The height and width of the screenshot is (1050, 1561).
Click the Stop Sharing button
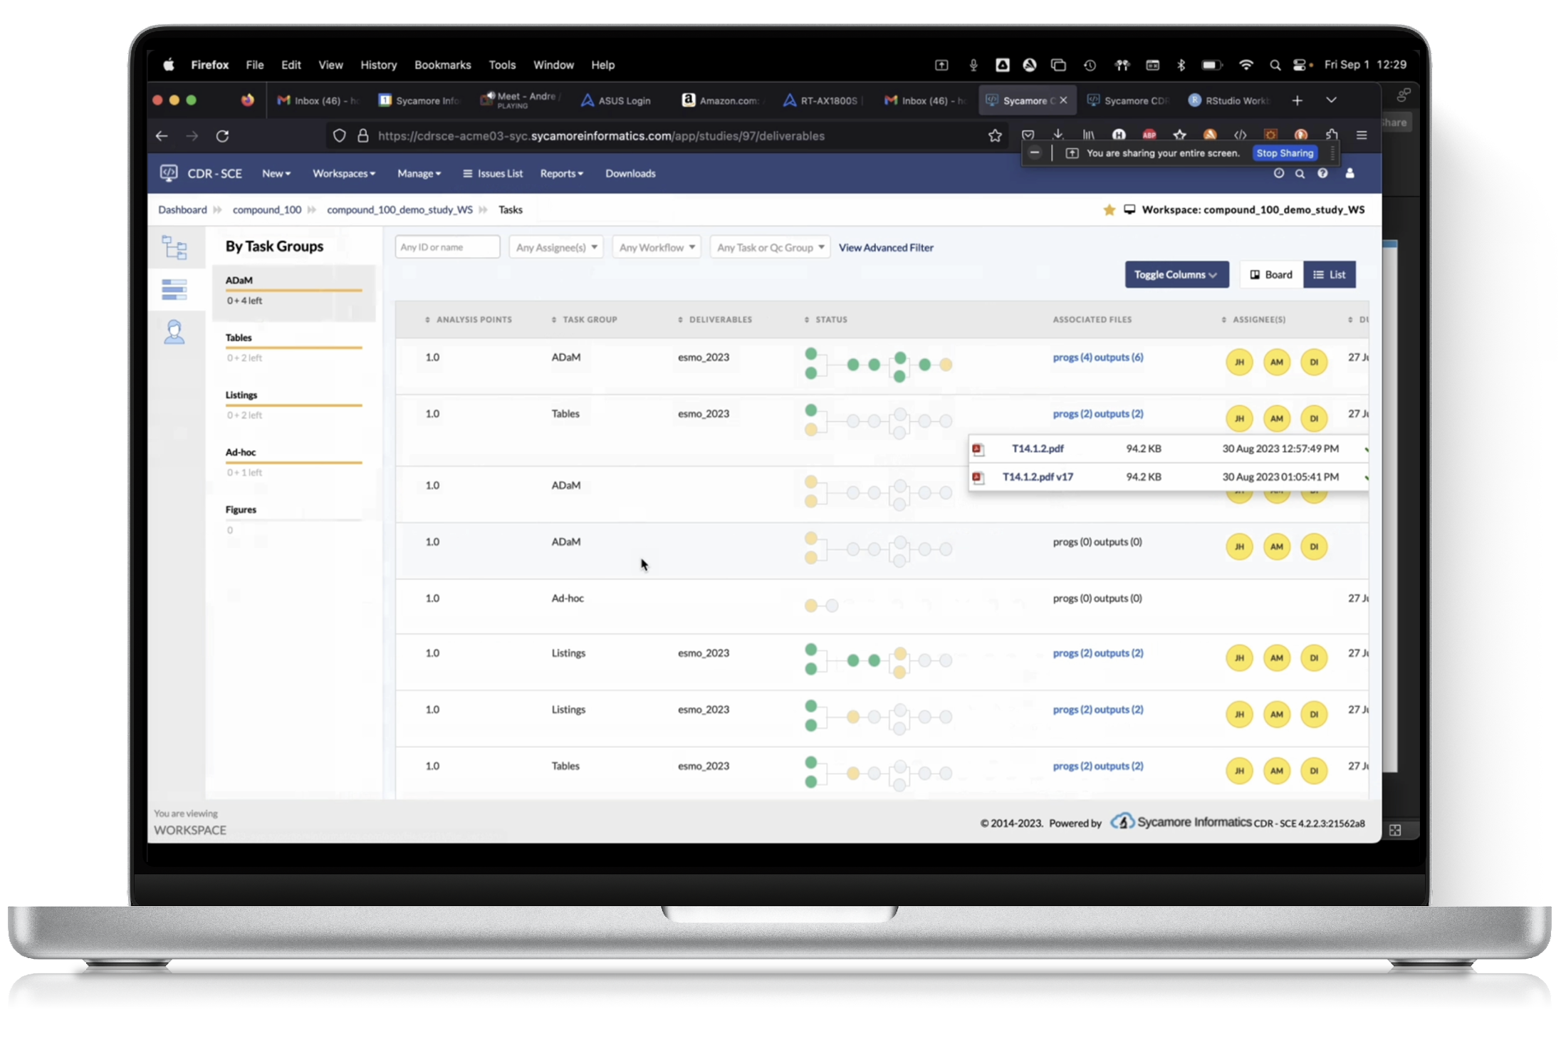[x=1285, y=152]
